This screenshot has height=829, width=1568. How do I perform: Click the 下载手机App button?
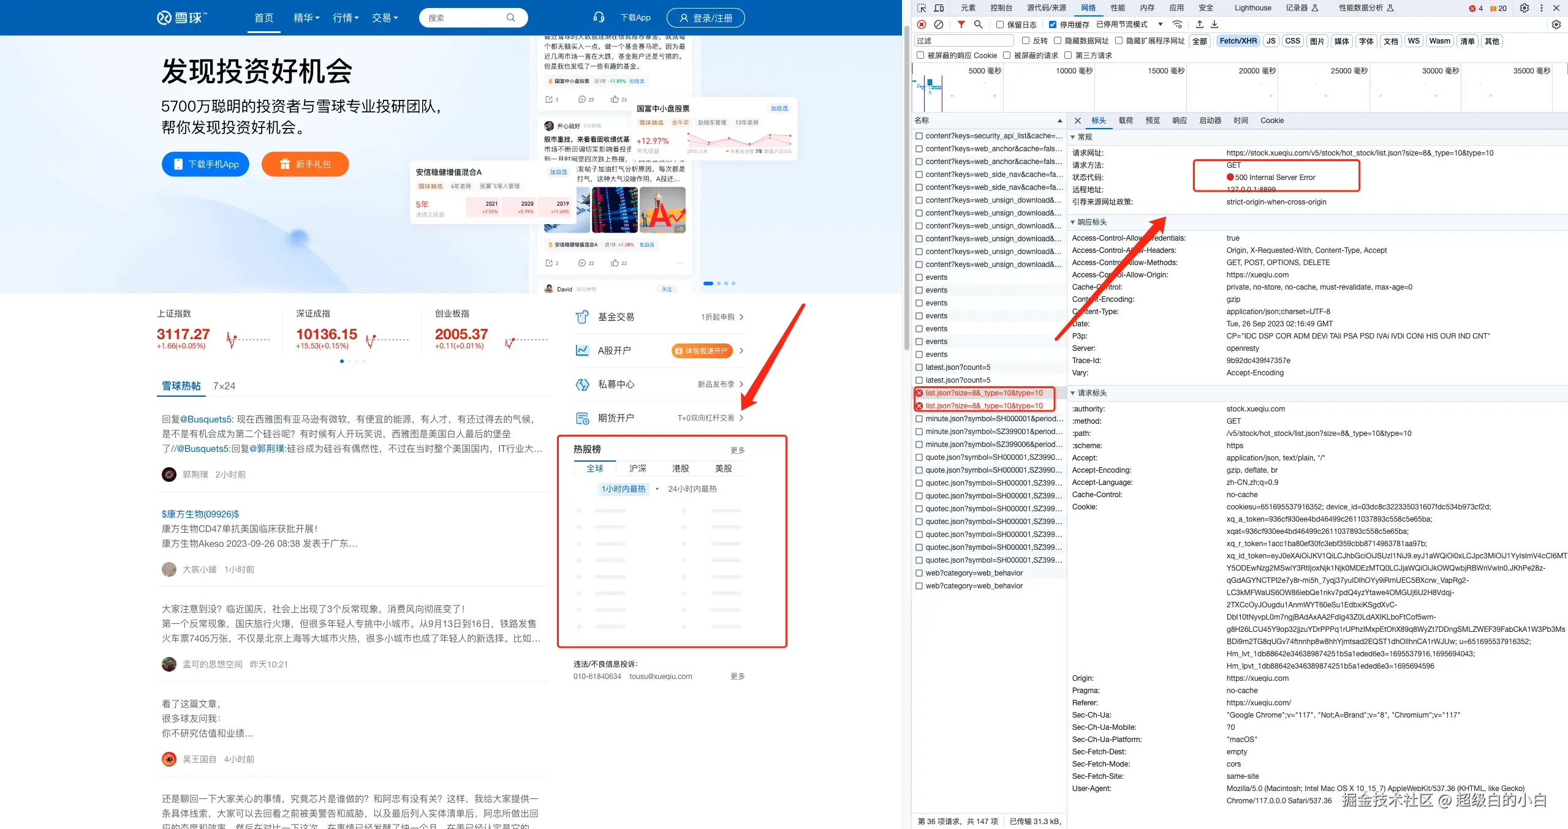(205, 164)
